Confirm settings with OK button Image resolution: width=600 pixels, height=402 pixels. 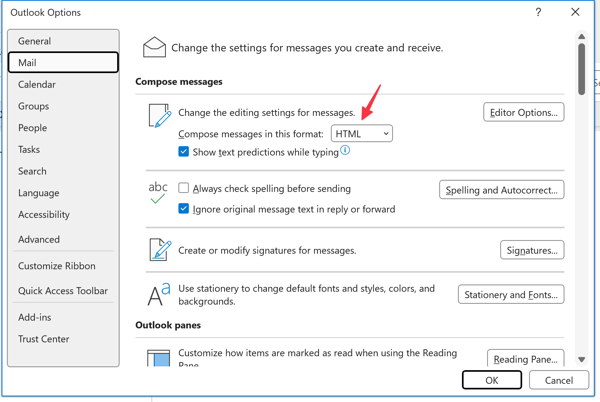(492, 380)
